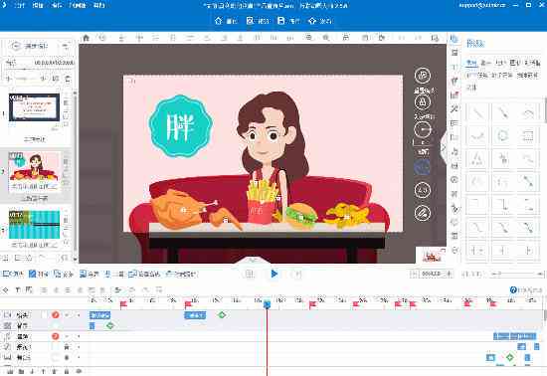Toggle the lock on the fifth timeline row

(x=67, y=358)
